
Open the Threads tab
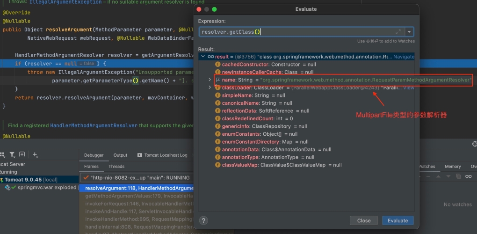pos(116,166)
